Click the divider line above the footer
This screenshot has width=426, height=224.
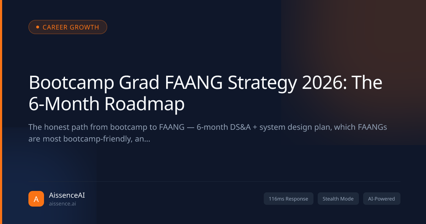point(214,181)
